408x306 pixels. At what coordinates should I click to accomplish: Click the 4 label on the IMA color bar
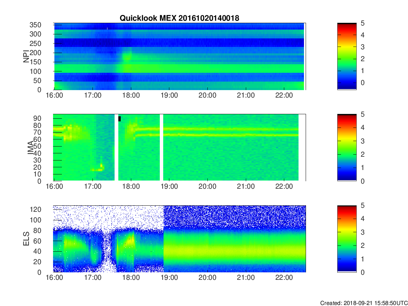(362, 128)
